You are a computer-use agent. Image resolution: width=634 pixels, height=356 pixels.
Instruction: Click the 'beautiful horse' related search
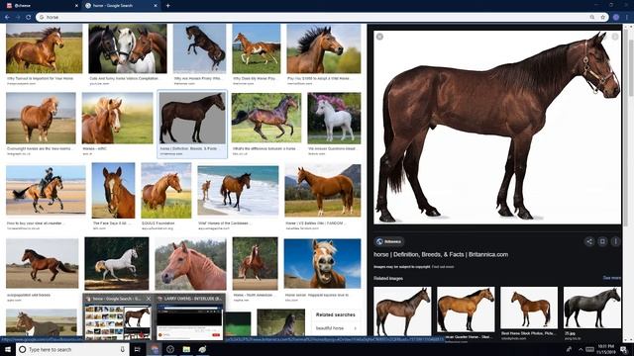[x=335, y=328]
